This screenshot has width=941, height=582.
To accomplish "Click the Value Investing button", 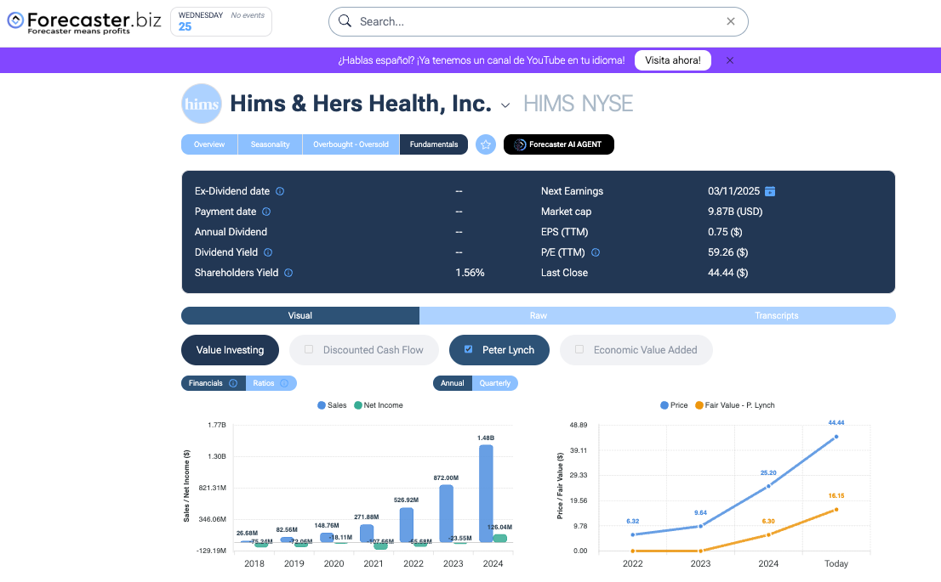I will 230,350.
